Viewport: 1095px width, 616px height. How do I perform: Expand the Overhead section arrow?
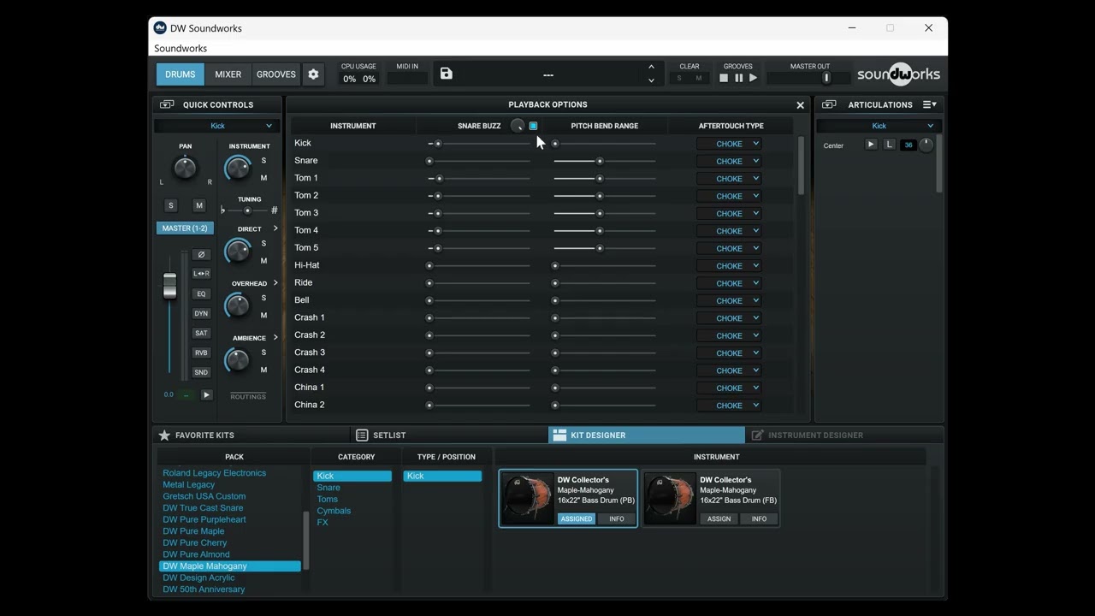275,283
